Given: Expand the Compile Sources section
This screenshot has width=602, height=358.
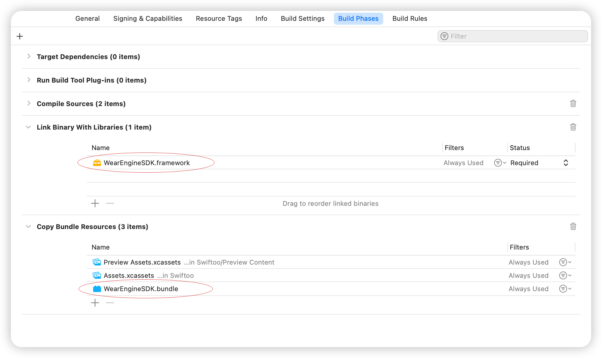Looking at the screenshot, I should click(x=29, y=103).
